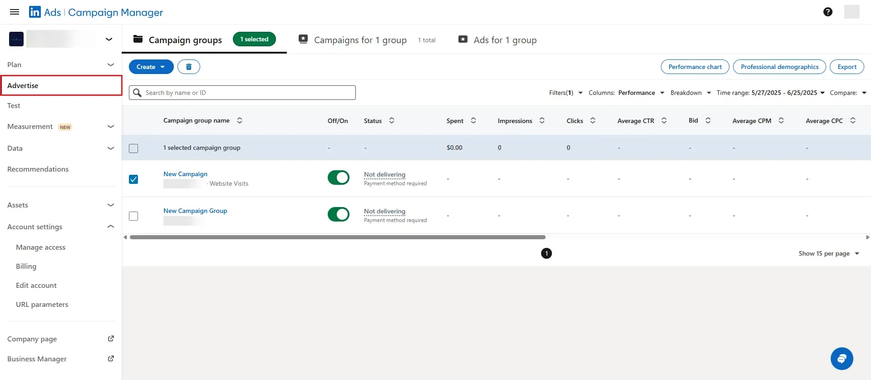The image size is (871, 380).
Task: Open URL parameters settings
Action: click(x=42, y=304)
